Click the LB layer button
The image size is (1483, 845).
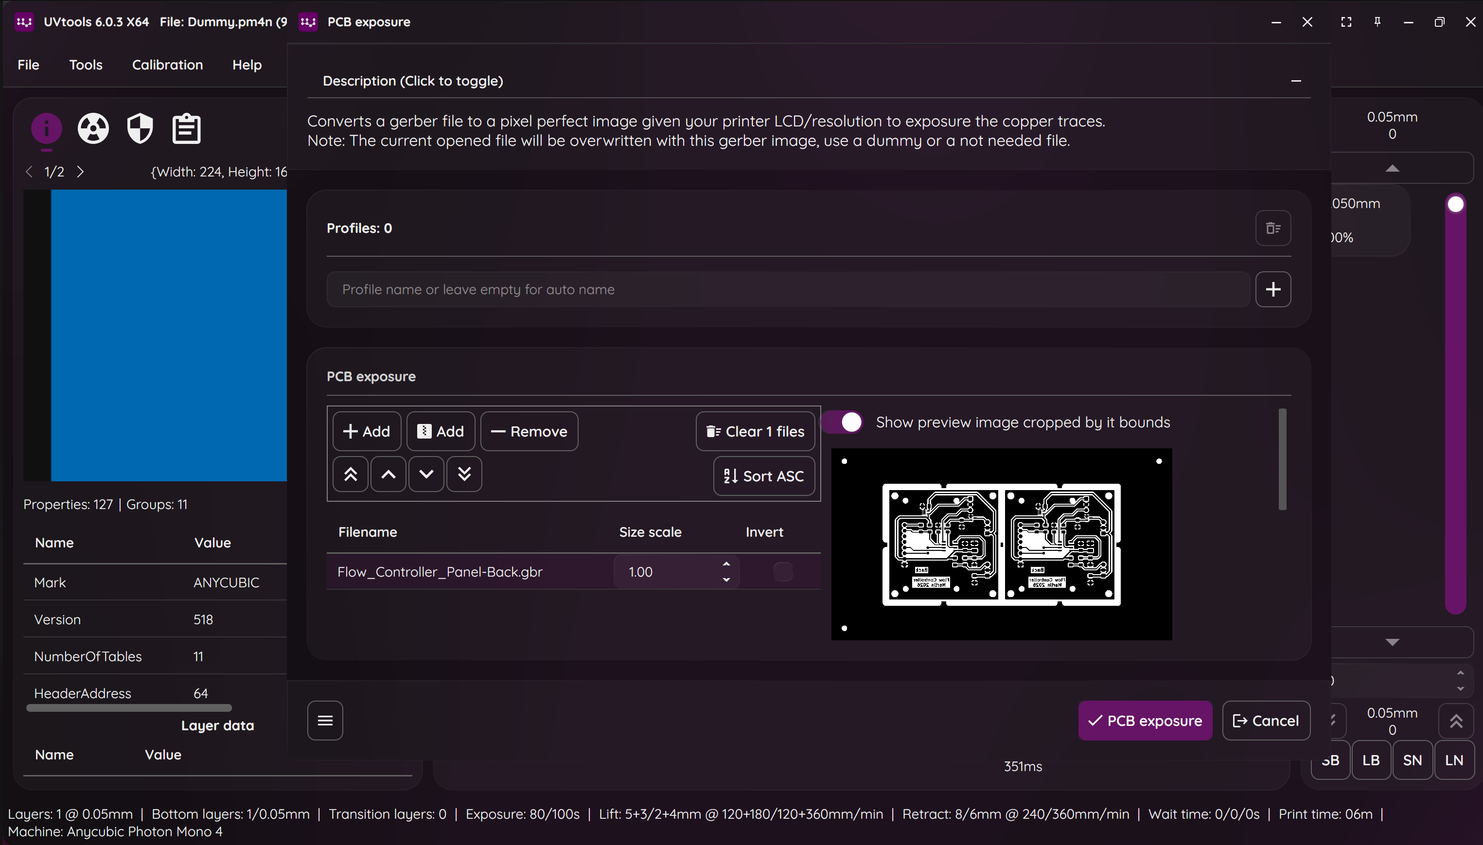(x=1371, y=760)
